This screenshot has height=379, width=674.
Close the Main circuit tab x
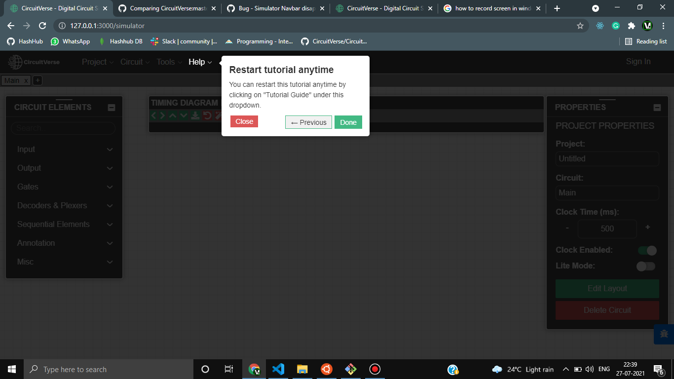26,80
